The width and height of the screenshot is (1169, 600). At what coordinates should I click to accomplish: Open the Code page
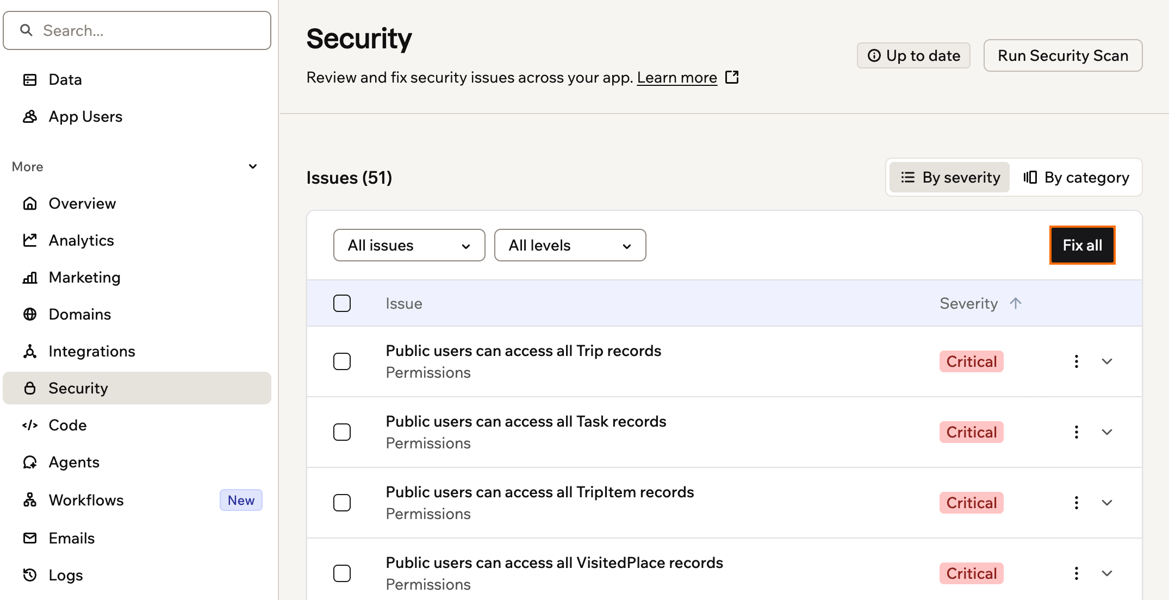point(136,425)
